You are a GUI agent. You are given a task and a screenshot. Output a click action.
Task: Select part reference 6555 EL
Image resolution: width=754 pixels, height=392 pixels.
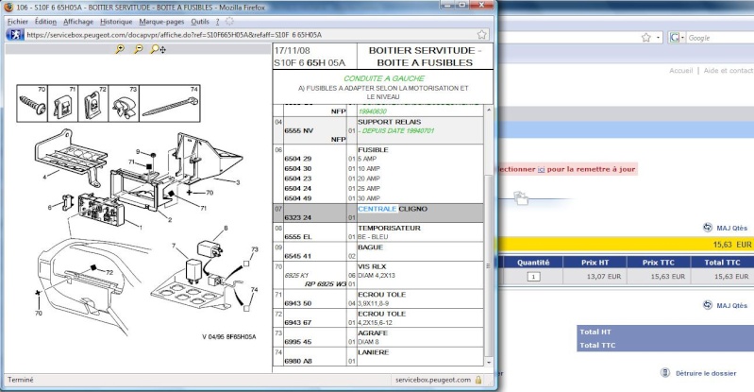[298, 236]
